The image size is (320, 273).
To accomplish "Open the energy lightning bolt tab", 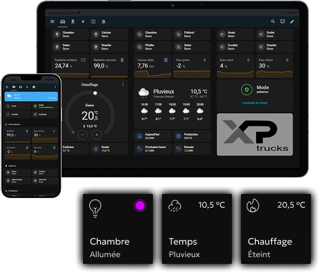I will tap(83, 22).
